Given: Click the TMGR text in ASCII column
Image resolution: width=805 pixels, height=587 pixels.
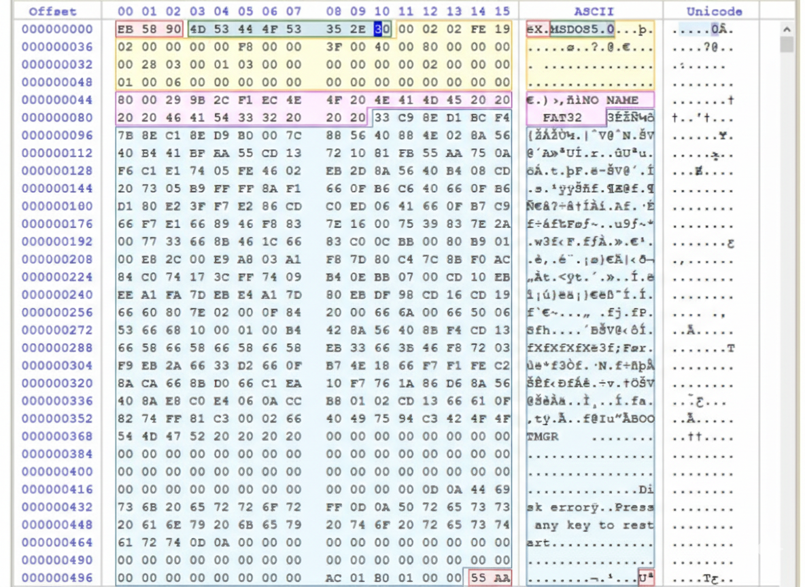Looking at the screenshot, I should point(542,437).
